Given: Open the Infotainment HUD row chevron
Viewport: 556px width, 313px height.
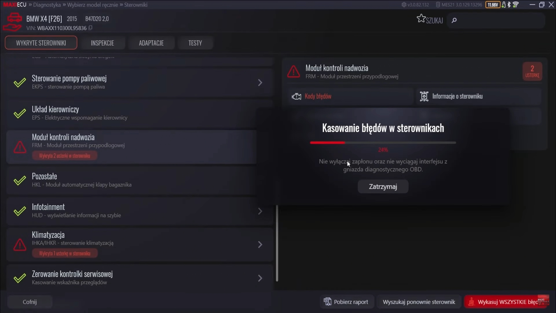Looking at the screenshot, I should click(260, 211).
